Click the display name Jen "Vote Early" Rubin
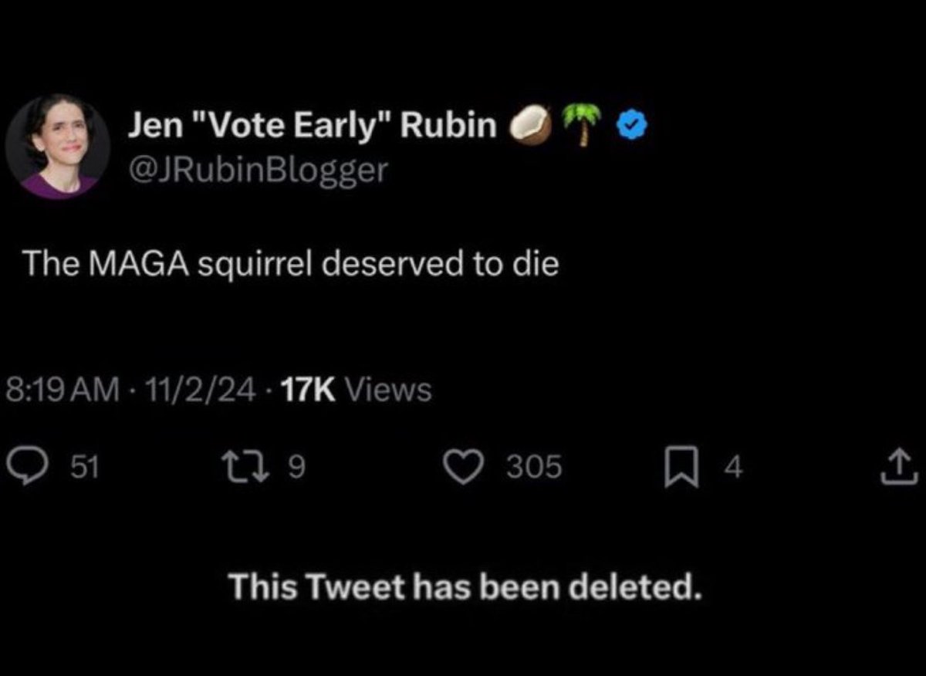The height and width of the screenshot is (676, 926). point(313,126)
